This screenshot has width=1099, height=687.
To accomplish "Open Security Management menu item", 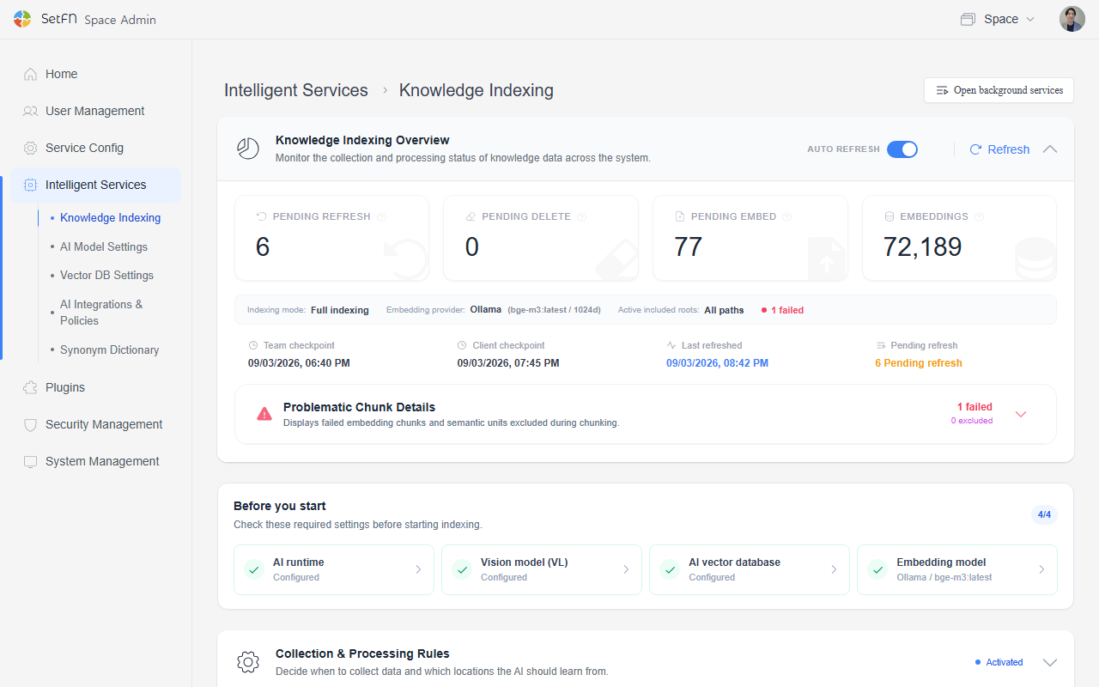I will click(96, 424).
